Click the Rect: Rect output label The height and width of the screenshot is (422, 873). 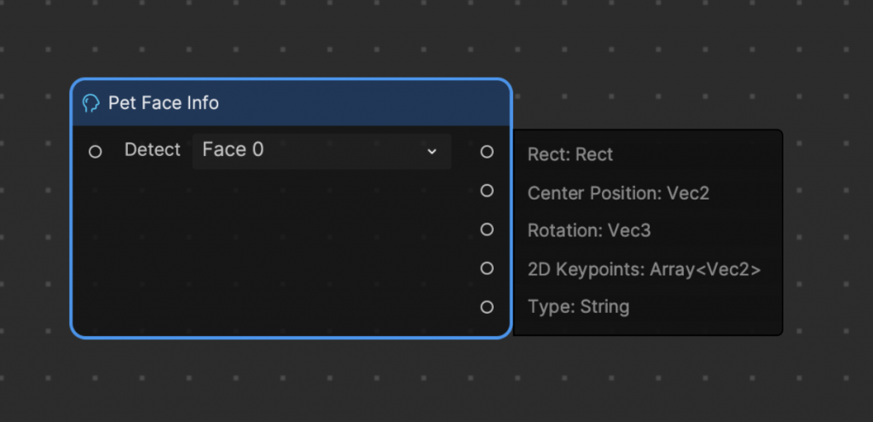point(570,154)
